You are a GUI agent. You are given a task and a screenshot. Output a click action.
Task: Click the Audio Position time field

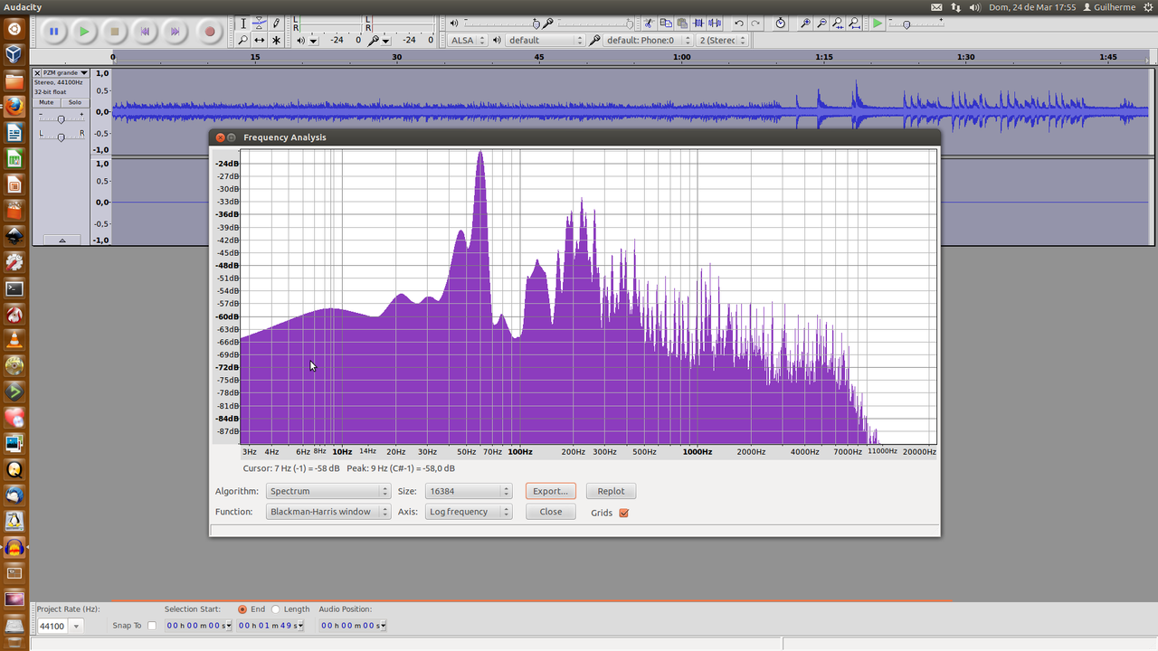354,626
